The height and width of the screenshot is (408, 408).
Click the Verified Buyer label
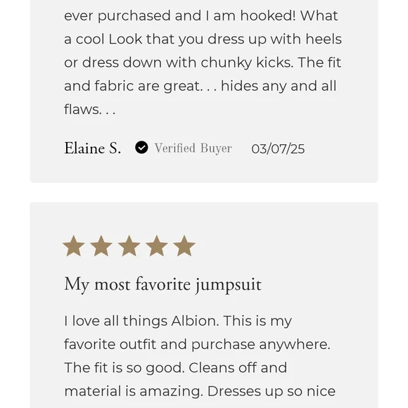coord(193,148)
